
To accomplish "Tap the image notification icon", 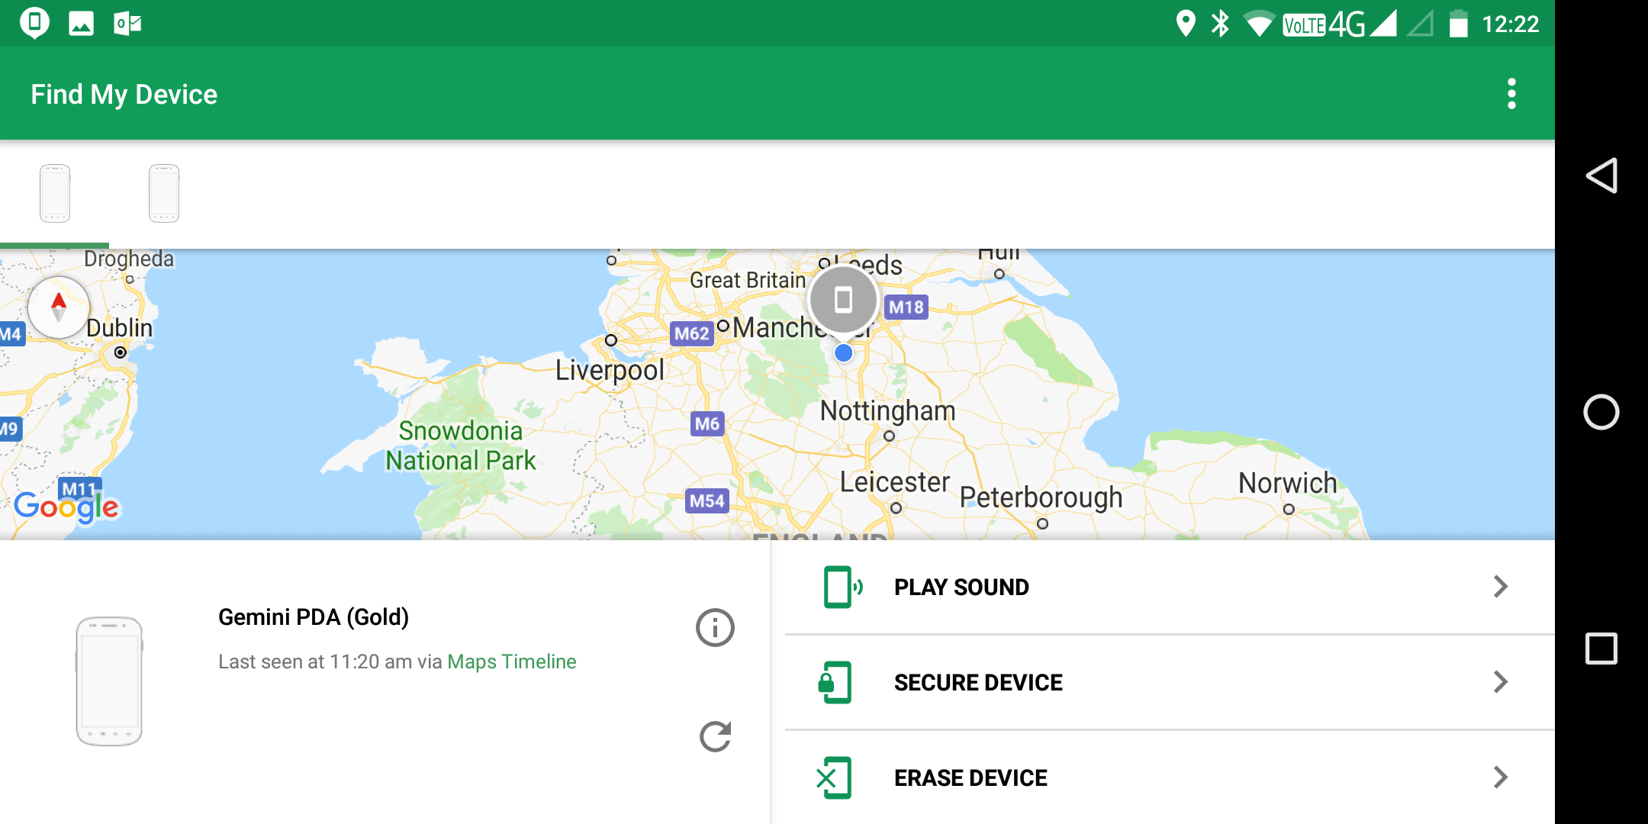I will [81, 24].
